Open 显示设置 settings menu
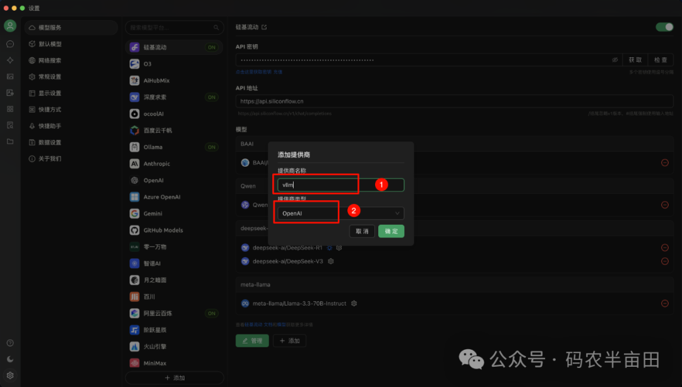The width and height of the screenshot is (682, 387). click(x=71, y=93)
